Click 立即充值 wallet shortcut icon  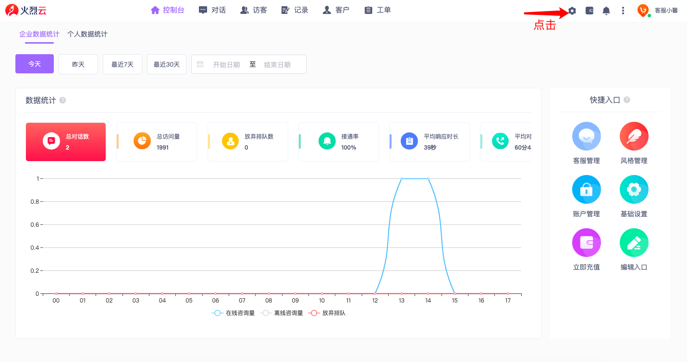click(586, 243)
